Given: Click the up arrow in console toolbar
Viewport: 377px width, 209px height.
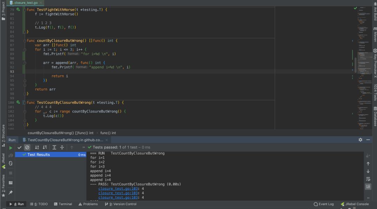Looking at the screenshot, I should pyautogui.click(x=368, y=164).
